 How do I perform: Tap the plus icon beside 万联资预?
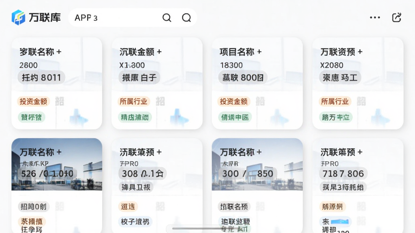point(360,51)
